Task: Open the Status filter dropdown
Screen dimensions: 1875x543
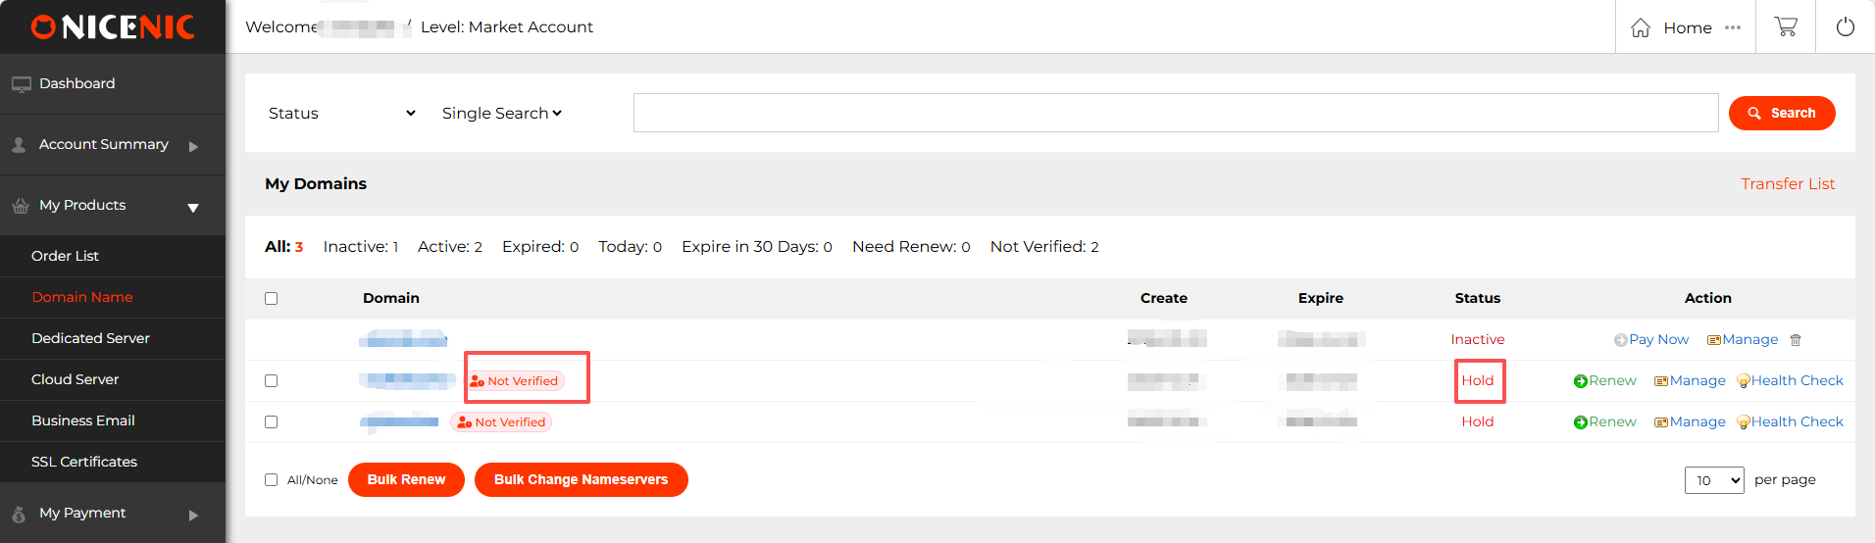Action: coord(341,114)
